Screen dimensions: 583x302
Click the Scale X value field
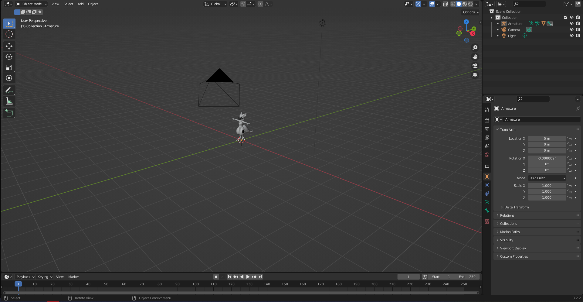pyautogui.click(x=547, y=186)
